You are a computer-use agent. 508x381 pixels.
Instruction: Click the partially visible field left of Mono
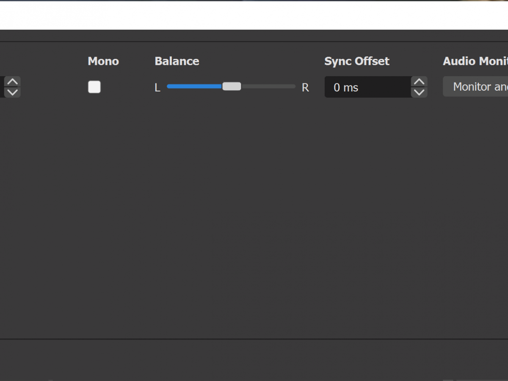click(2, 87)
